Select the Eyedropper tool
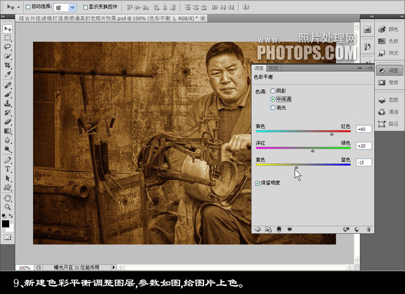405x294 pixels. [x=8, y=75]
